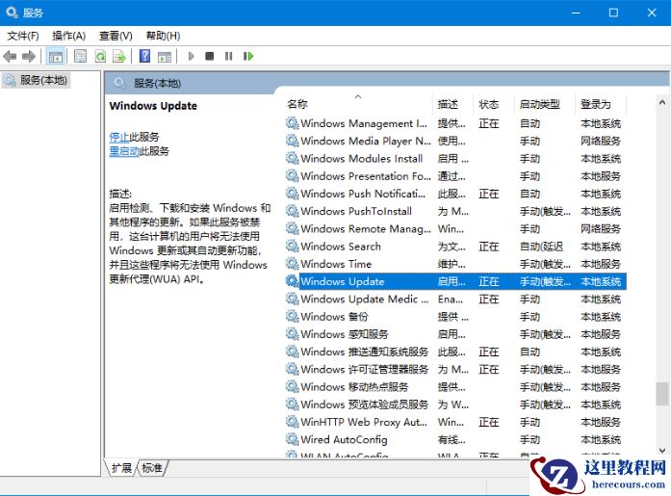The height and width of the screenshot is (496, 671).
Task: Click gear icon of Windows 备份 row
Action: (293, 316)
